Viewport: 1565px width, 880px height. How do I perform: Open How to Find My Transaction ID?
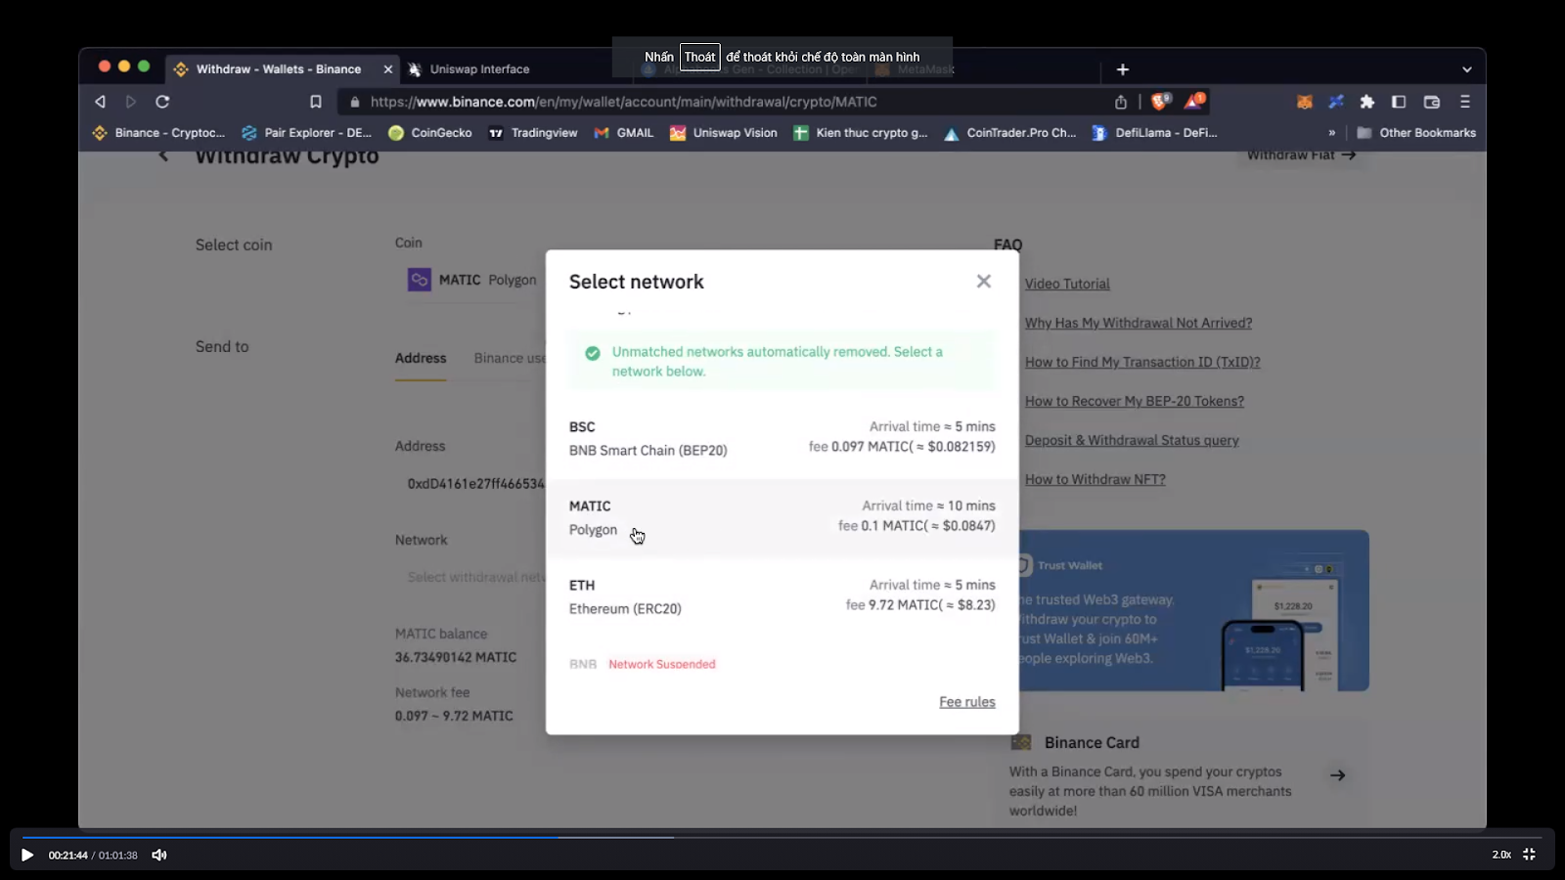pyautogui.click(x=1142, y=362)
